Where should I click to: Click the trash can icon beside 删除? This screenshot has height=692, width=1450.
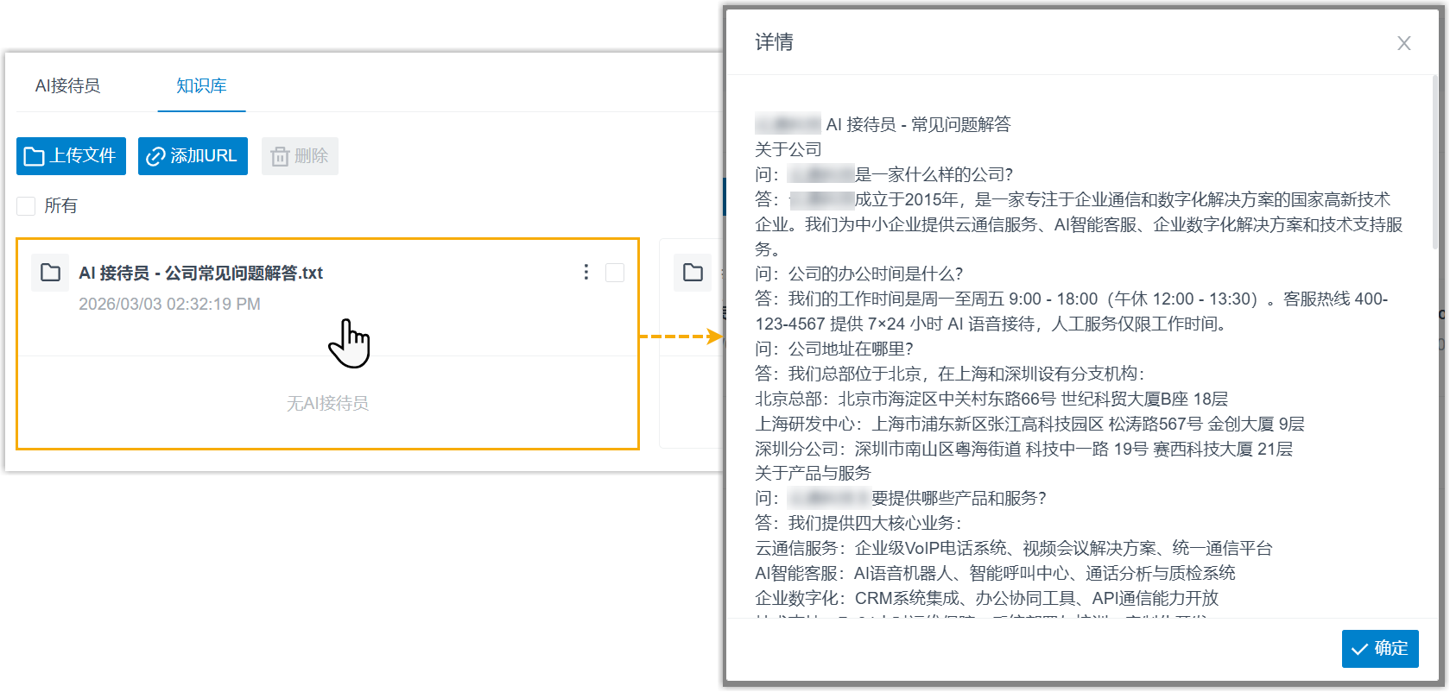click(x=280, y=156)
